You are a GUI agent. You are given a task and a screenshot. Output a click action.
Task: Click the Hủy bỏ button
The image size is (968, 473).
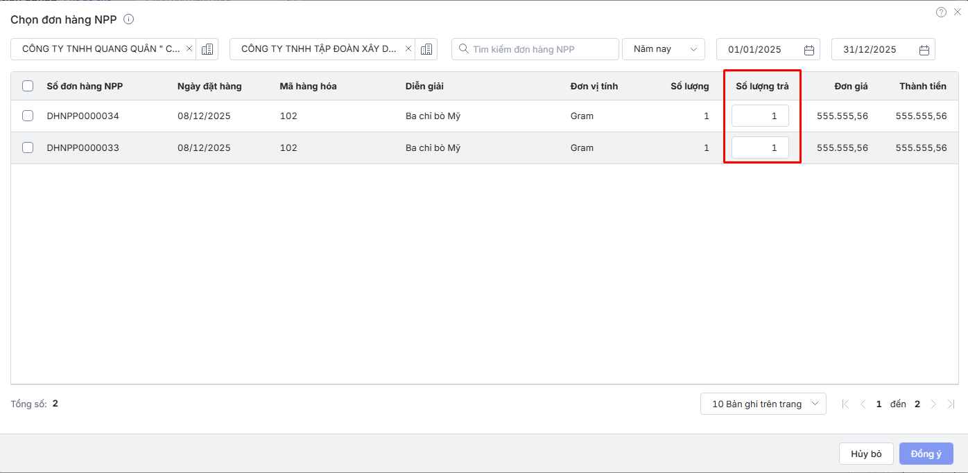pyautogui.click(x=866, y=454)
